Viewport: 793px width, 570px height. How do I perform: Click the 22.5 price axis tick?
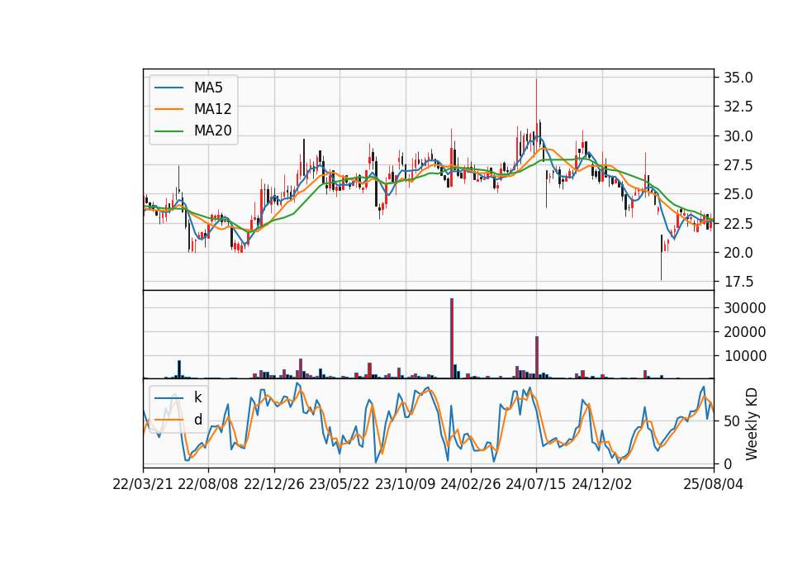point(738,224)
